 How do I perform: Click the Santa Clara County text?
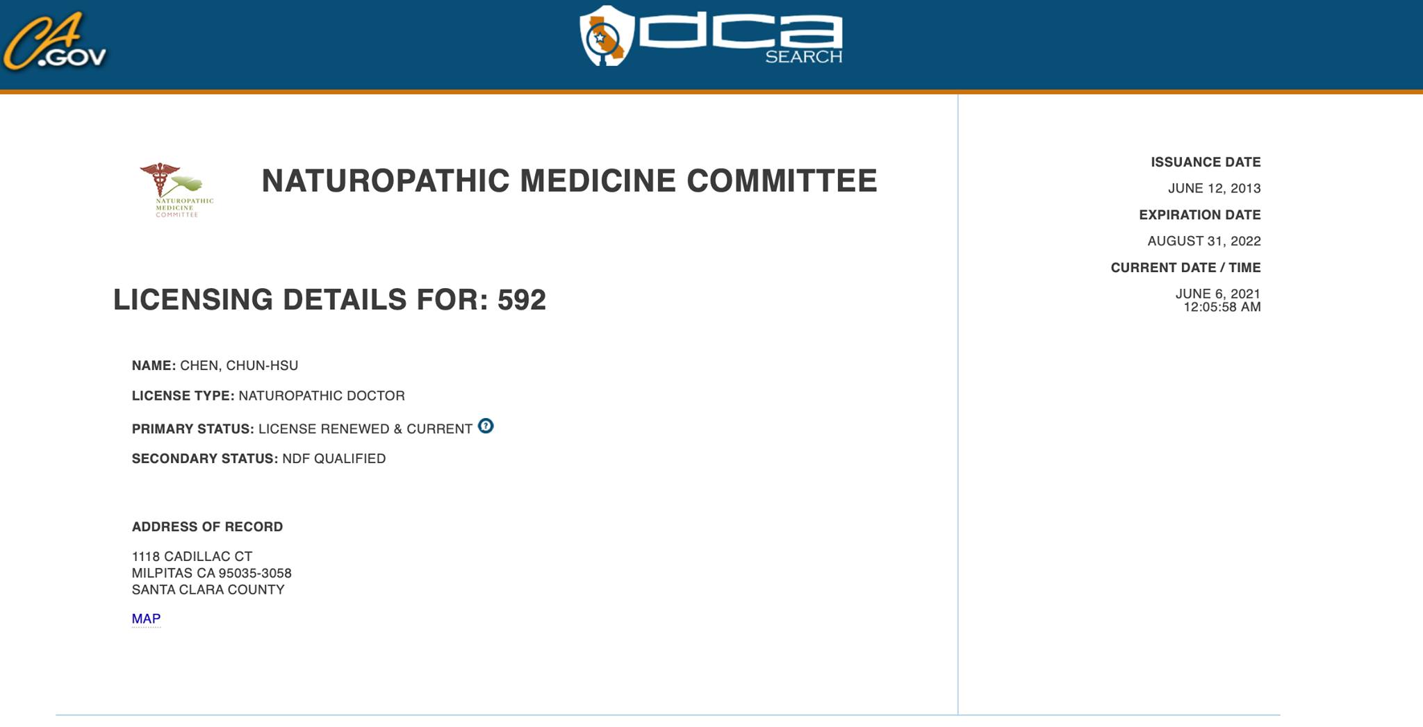[208, 590]
